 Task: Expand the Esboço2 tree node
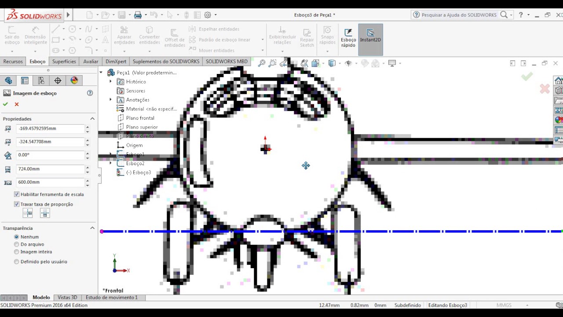[x=111, y=163]
